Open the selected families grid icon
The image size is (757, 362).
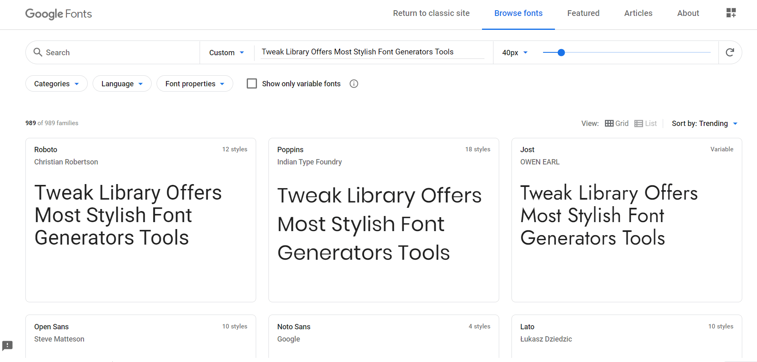click(731, 13)
